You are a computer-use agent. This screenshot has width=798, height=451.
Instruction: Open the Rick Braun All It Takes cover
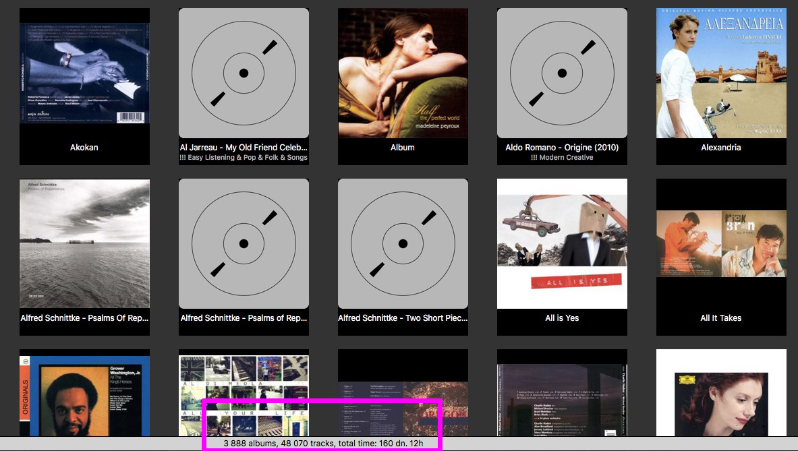tap(721, 243)
